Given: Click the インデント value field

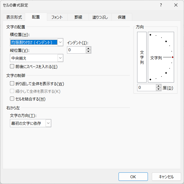Looking at the screenshot, I should point(76,50).
